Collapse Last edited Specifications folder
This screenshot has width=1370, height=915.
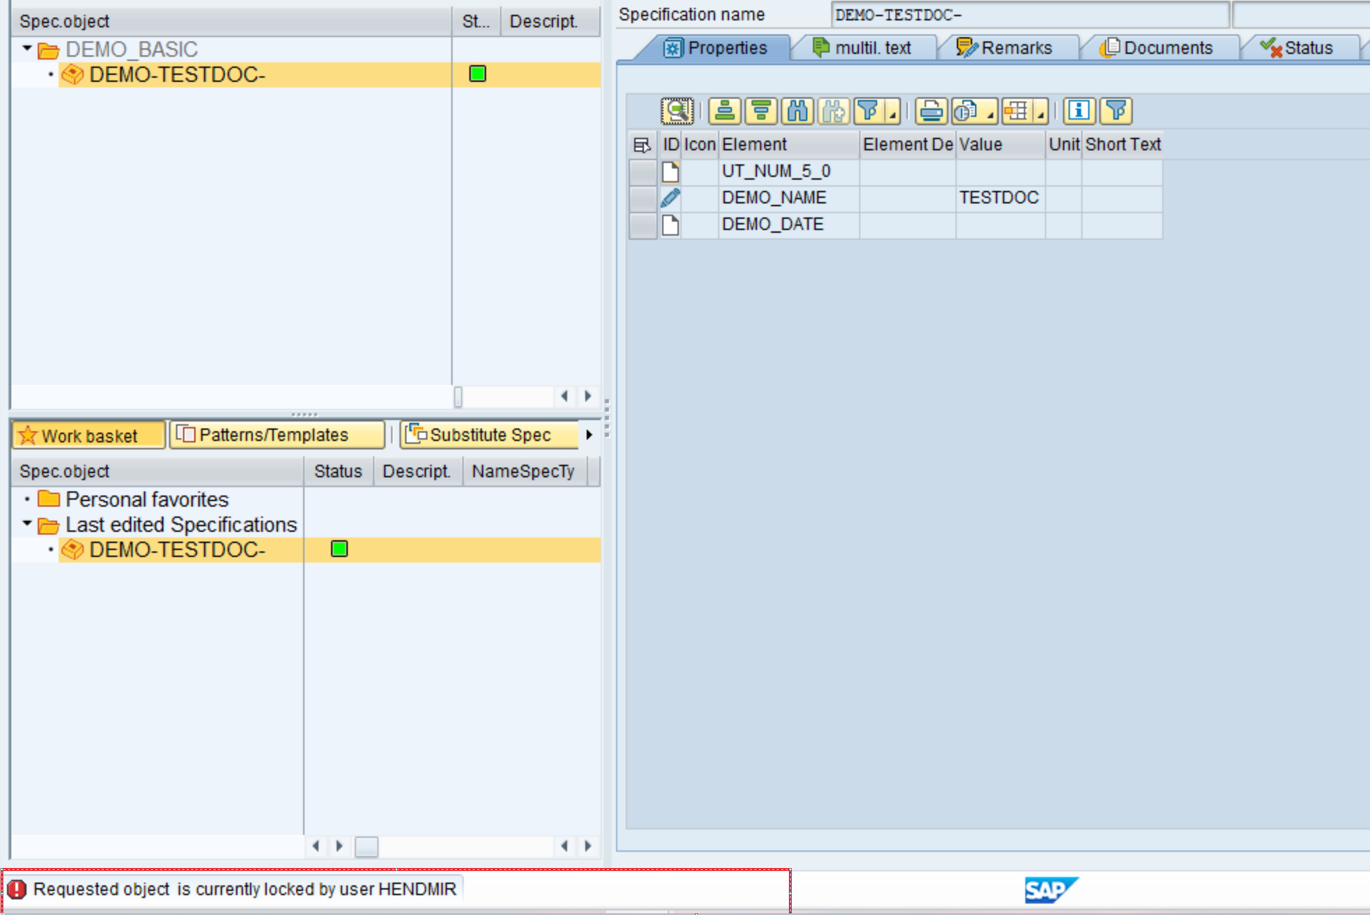point(27,523)
